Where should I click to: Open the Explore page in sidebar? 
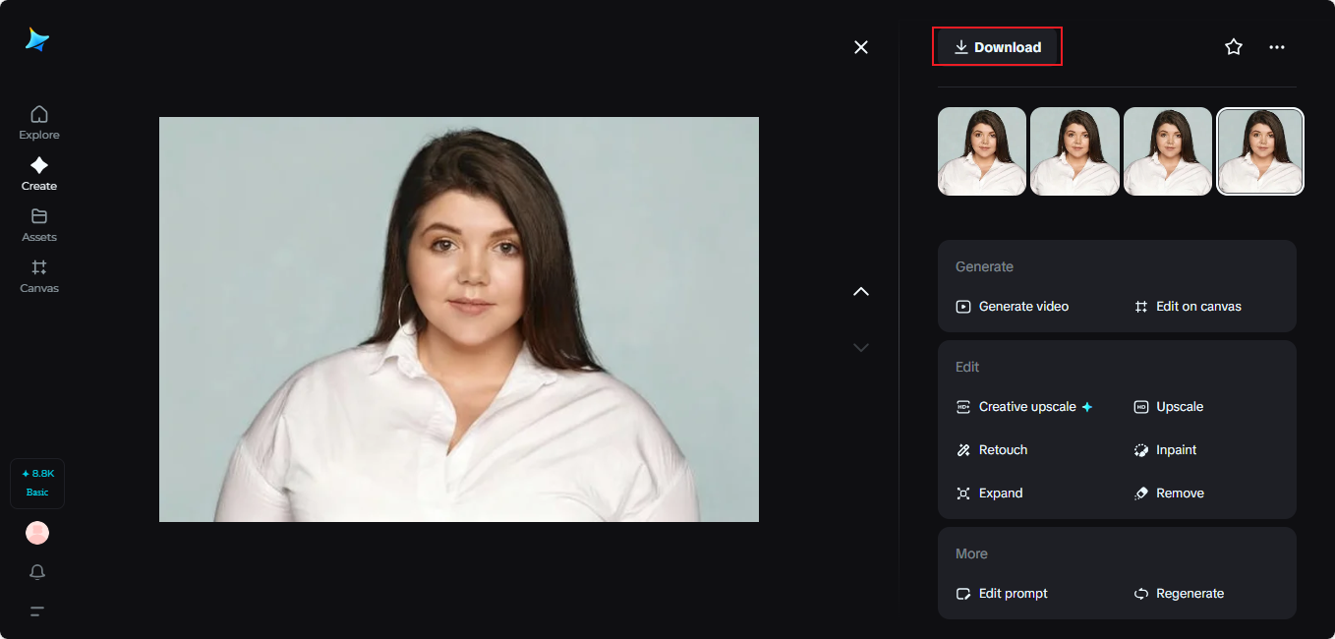point(39,122)
